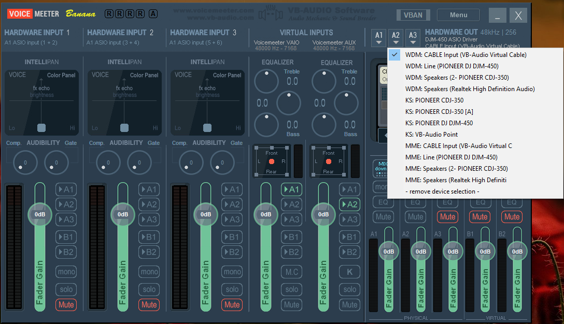Screen dimensions: 564x324
Task: Click Hardware Input 3 Intellipan handle
Action: point(207,127)
